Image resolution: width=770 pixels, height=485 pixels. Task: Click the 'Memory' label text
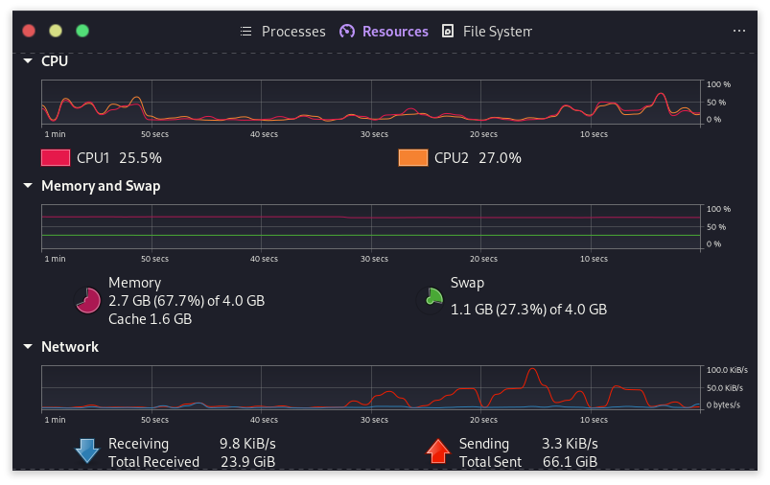134,283
